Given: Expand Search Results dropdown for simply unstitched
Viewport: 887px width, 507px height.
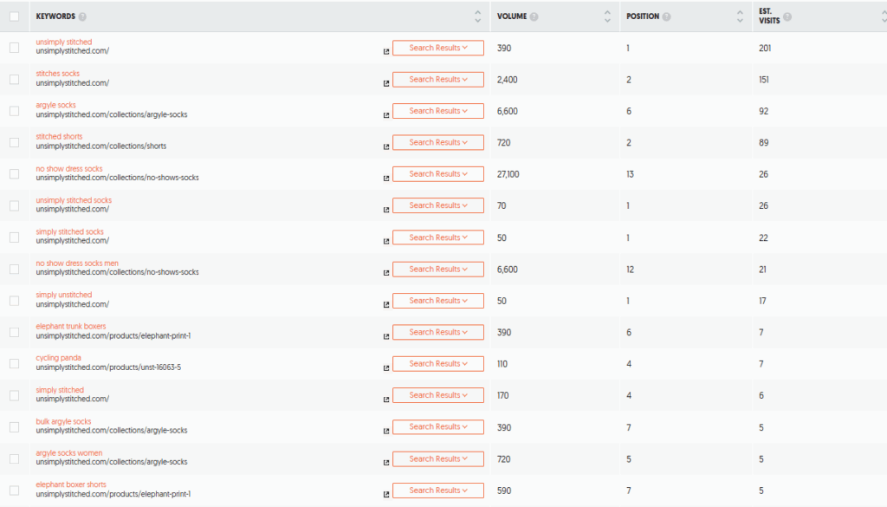Looking at the screenshot, I should click(x=438, y=301).
